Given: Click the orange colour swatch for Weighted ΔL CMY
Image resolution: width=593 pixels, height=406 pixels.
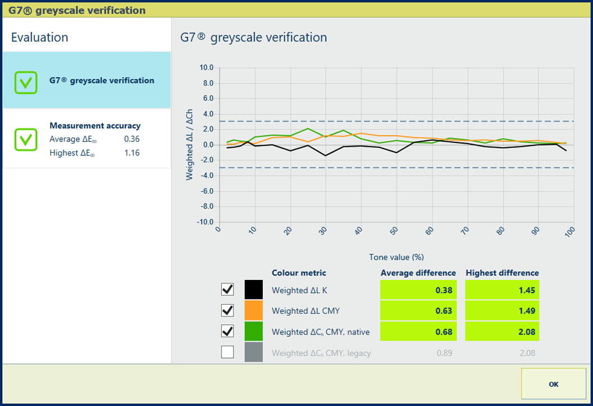Looking at the screenshot, I should pyautogui.click(x=253, y=310).
